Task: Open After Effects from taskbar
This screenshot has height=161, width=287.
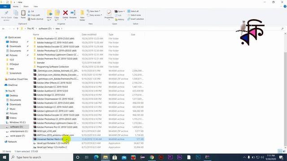Action: (179, 157)
